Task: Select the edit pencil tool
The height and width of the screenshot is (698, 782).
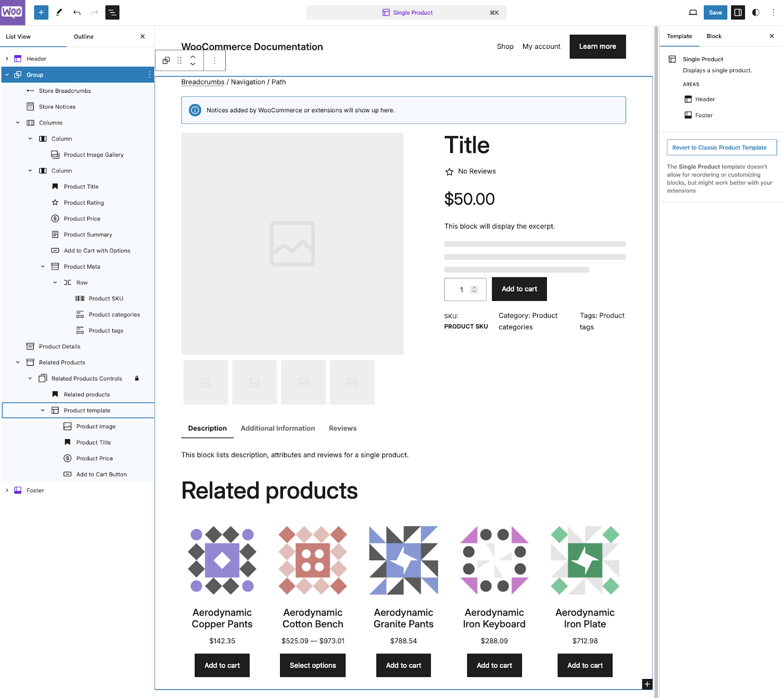Action: pyautogui.click(x=59, y=12)
